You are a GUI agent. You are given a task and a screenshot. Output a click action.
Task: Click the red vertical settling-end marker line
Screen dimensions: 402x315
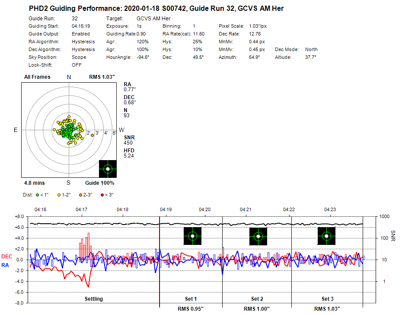click(x=160, y=262)
